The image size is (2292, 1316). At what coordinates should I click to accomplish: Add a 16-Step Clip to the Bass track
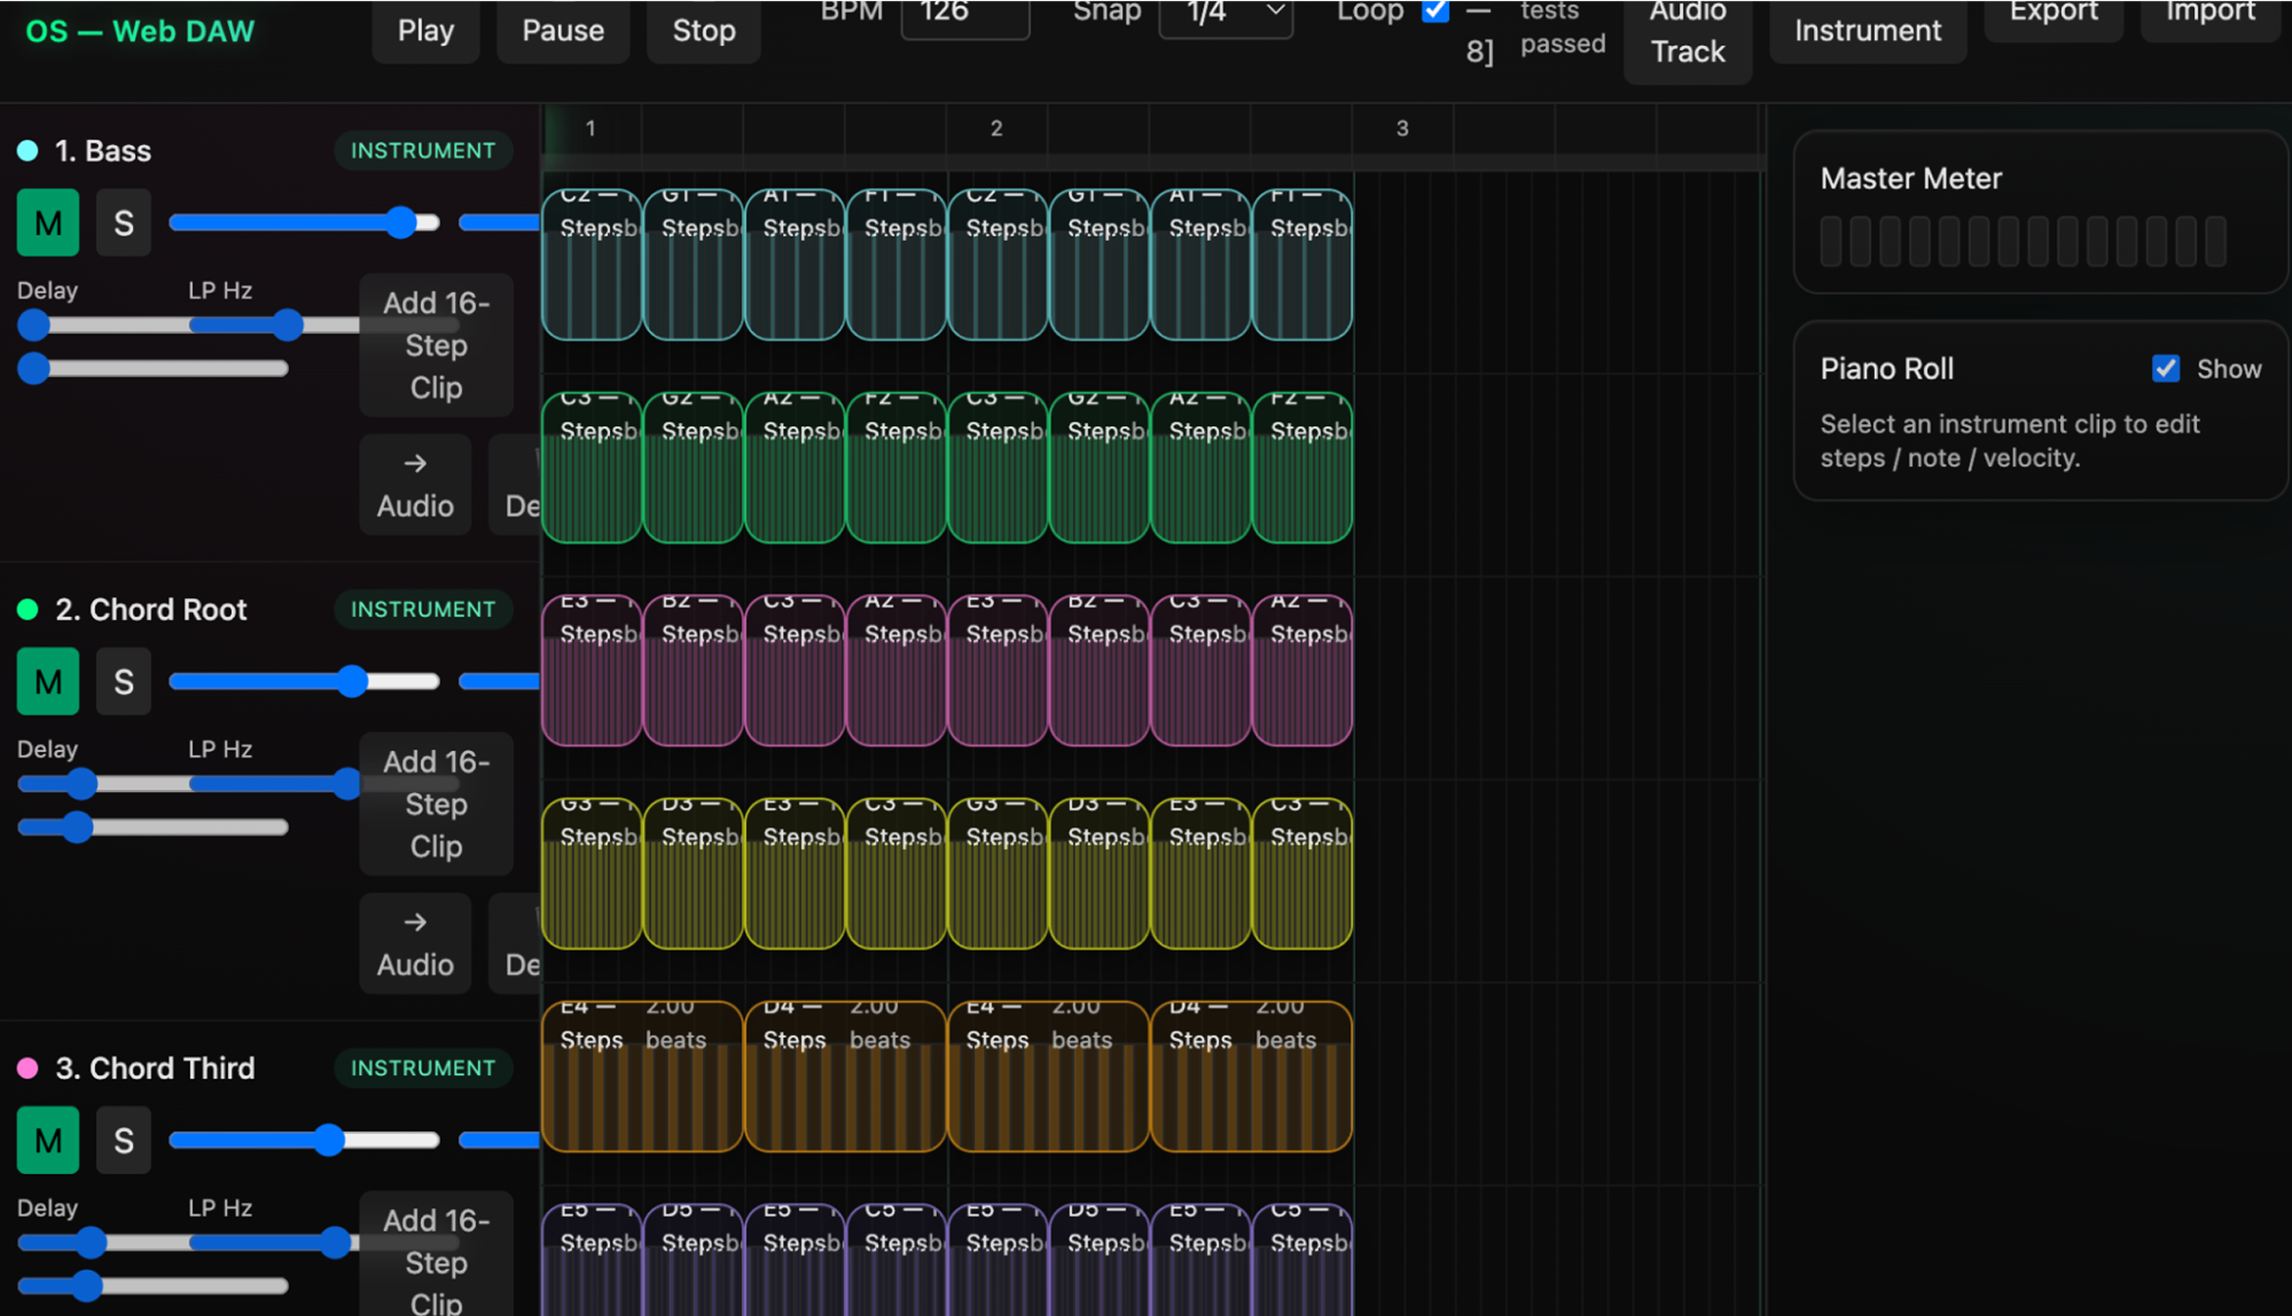435,346
